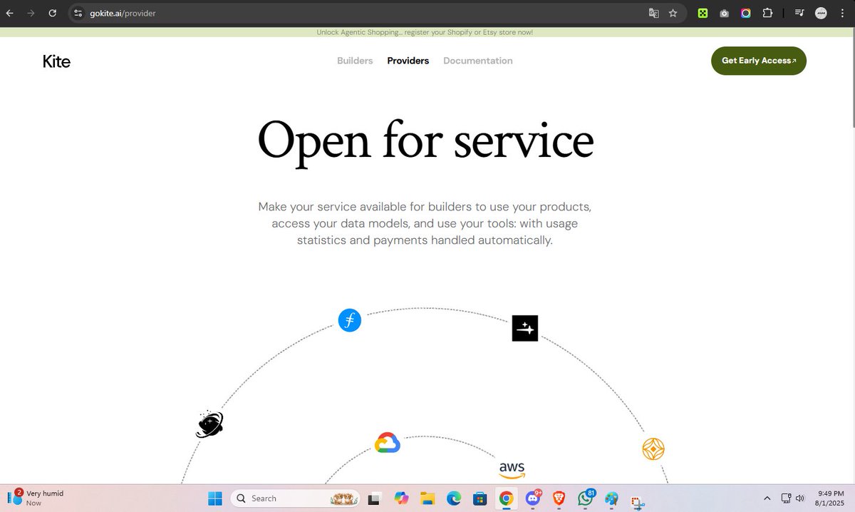Reload the page with the refresh icon
Screen dimensions: 855x512
52,13
